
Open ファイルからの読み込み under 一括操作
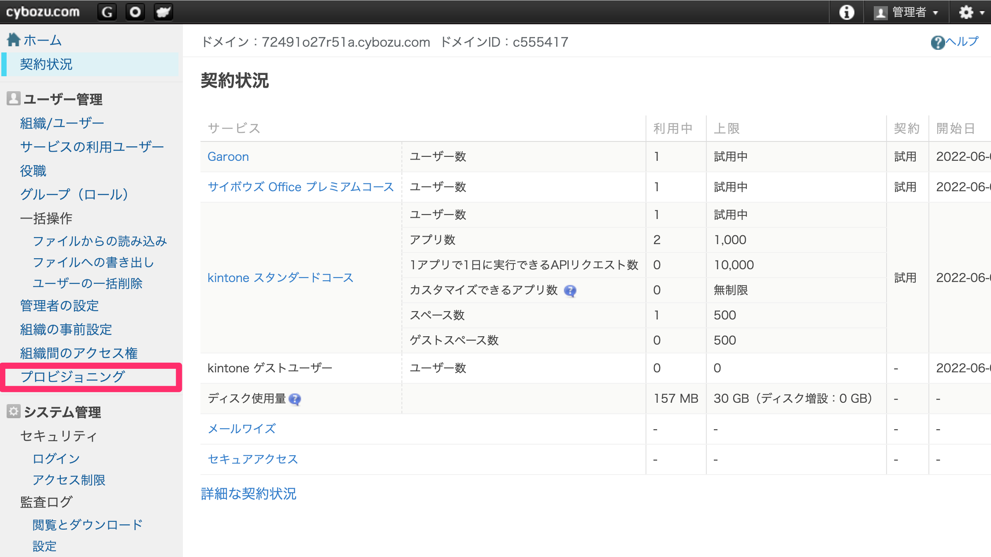tap(100, 241)
